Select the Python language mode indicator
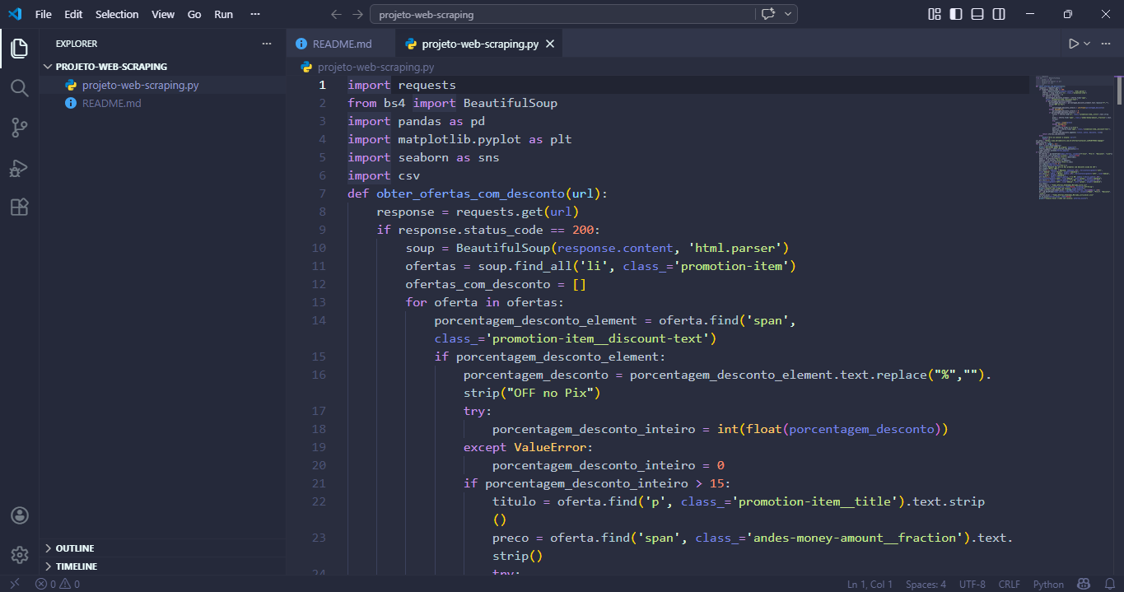The image size is (1124, 592). point(1047,584)
